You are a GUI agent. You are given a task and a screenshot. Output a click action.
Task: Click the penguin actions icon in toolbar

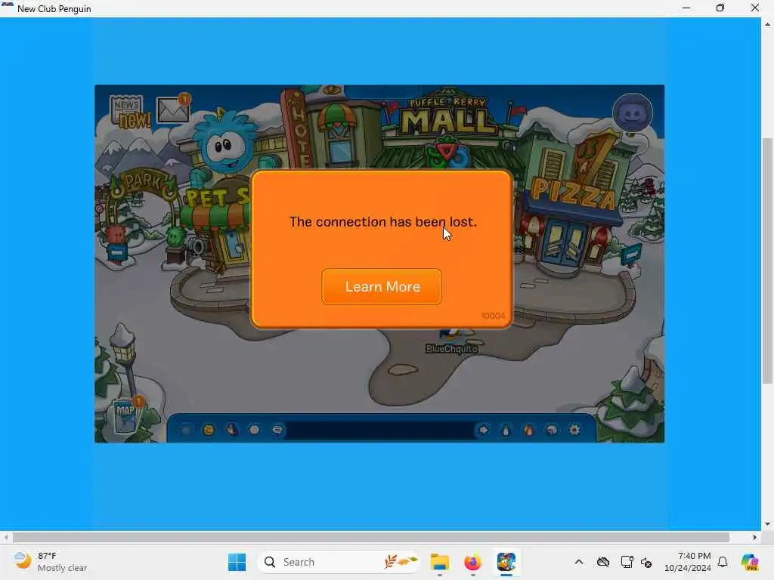231,430
